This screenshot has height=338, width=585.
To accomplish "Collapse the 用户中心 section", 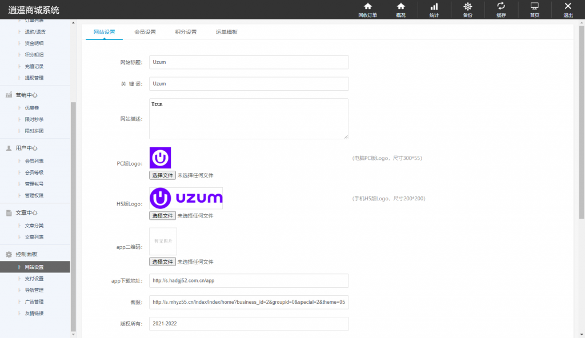I will pos(26,148).
